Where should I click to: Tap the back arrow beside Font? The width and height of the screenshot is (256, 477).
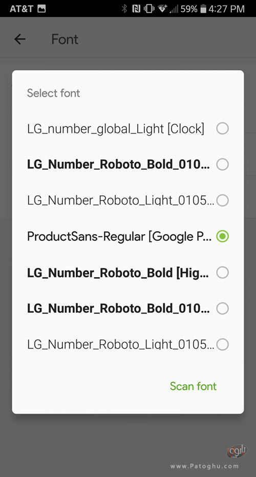point(20,39)
